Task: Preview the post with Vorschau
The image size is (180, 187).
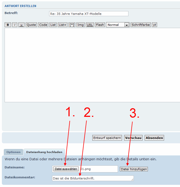Action: click(133, 138)
